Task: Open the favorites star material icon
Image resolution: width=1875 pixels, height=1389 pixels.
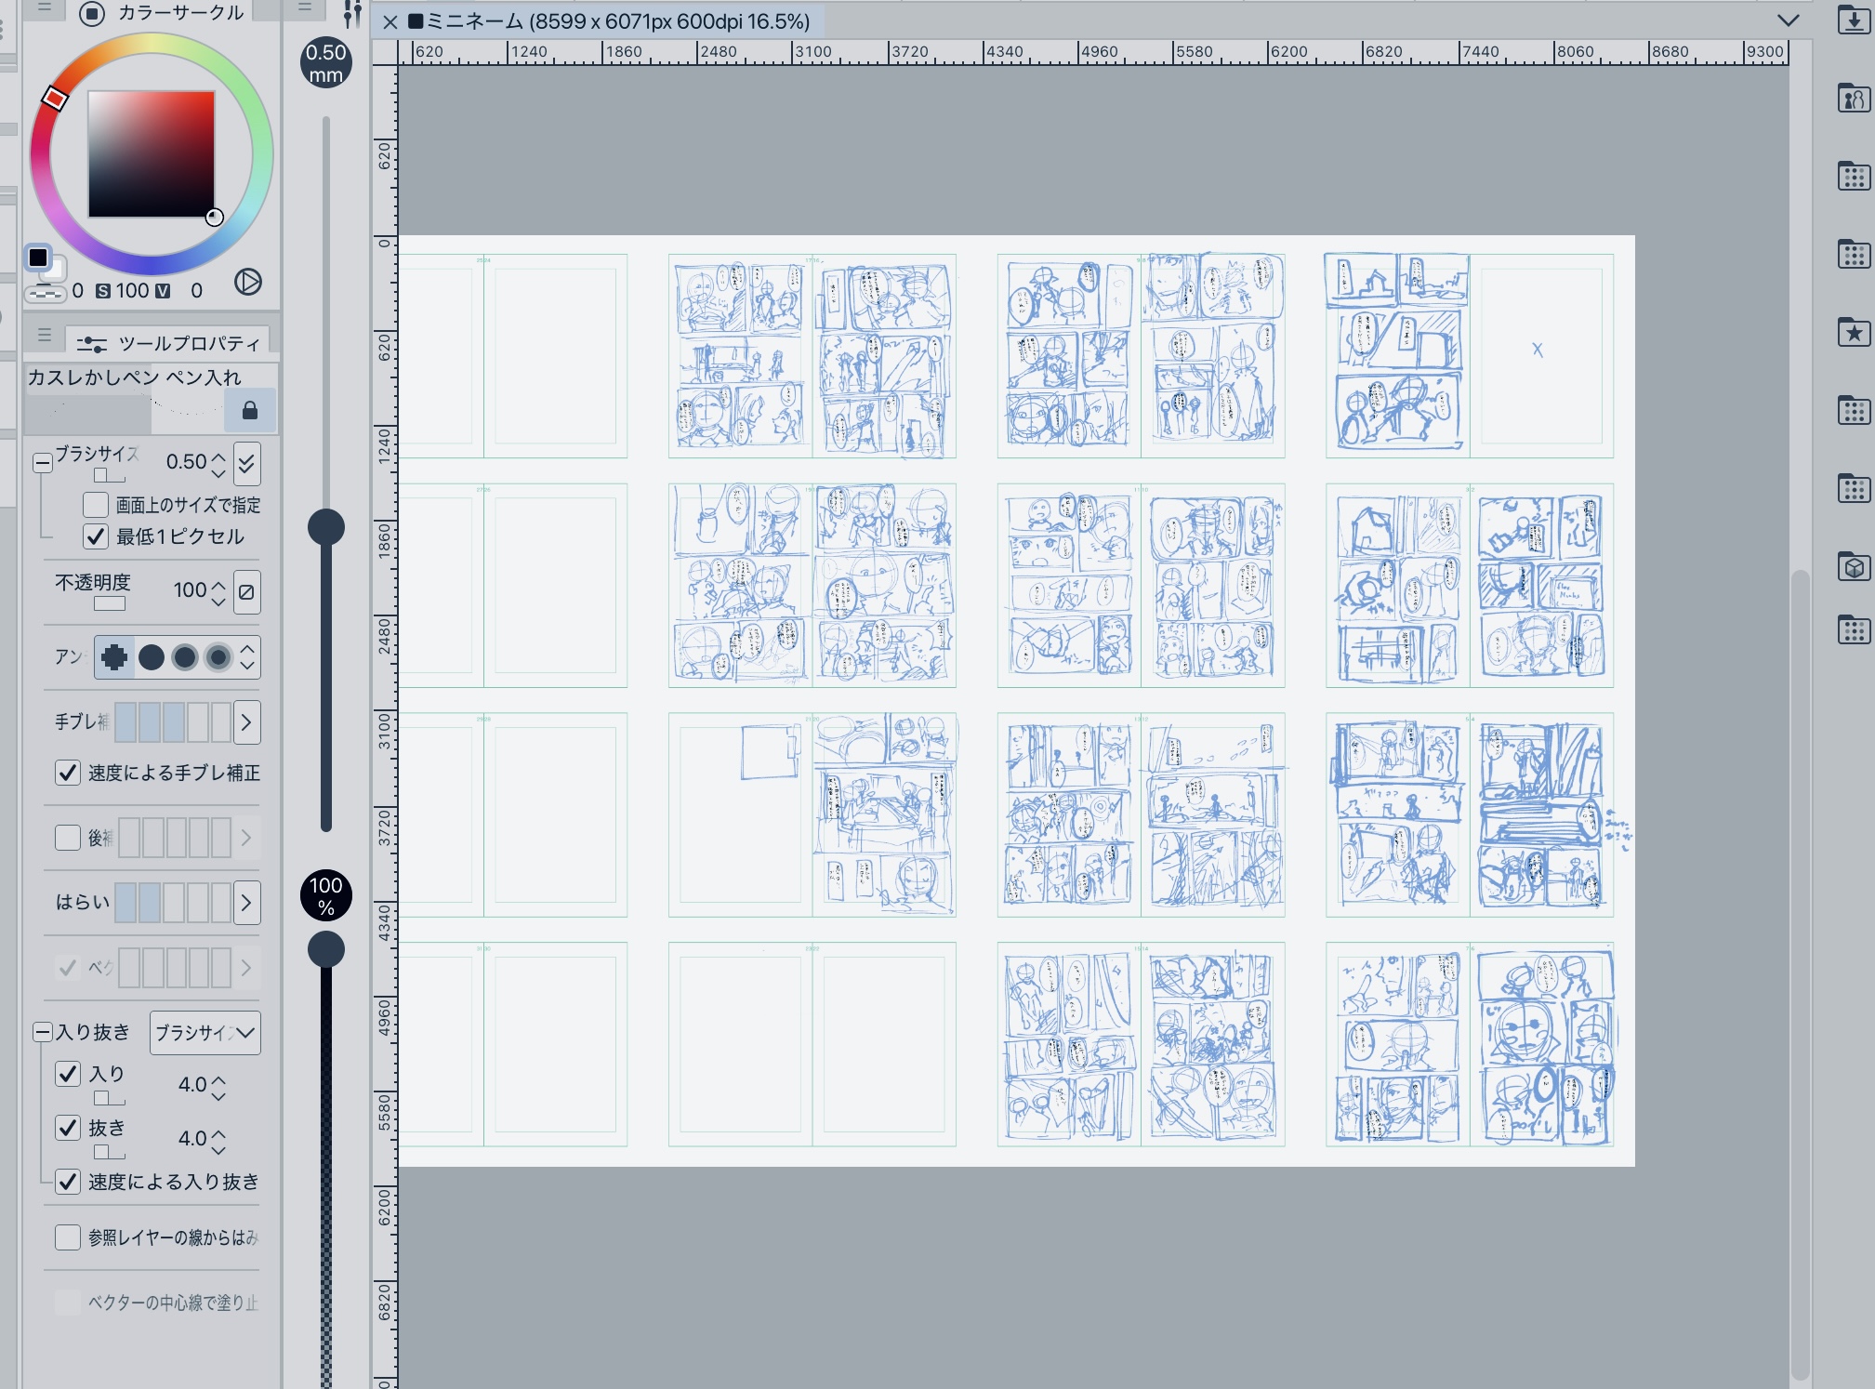Action: click(x=1854, y=332)
